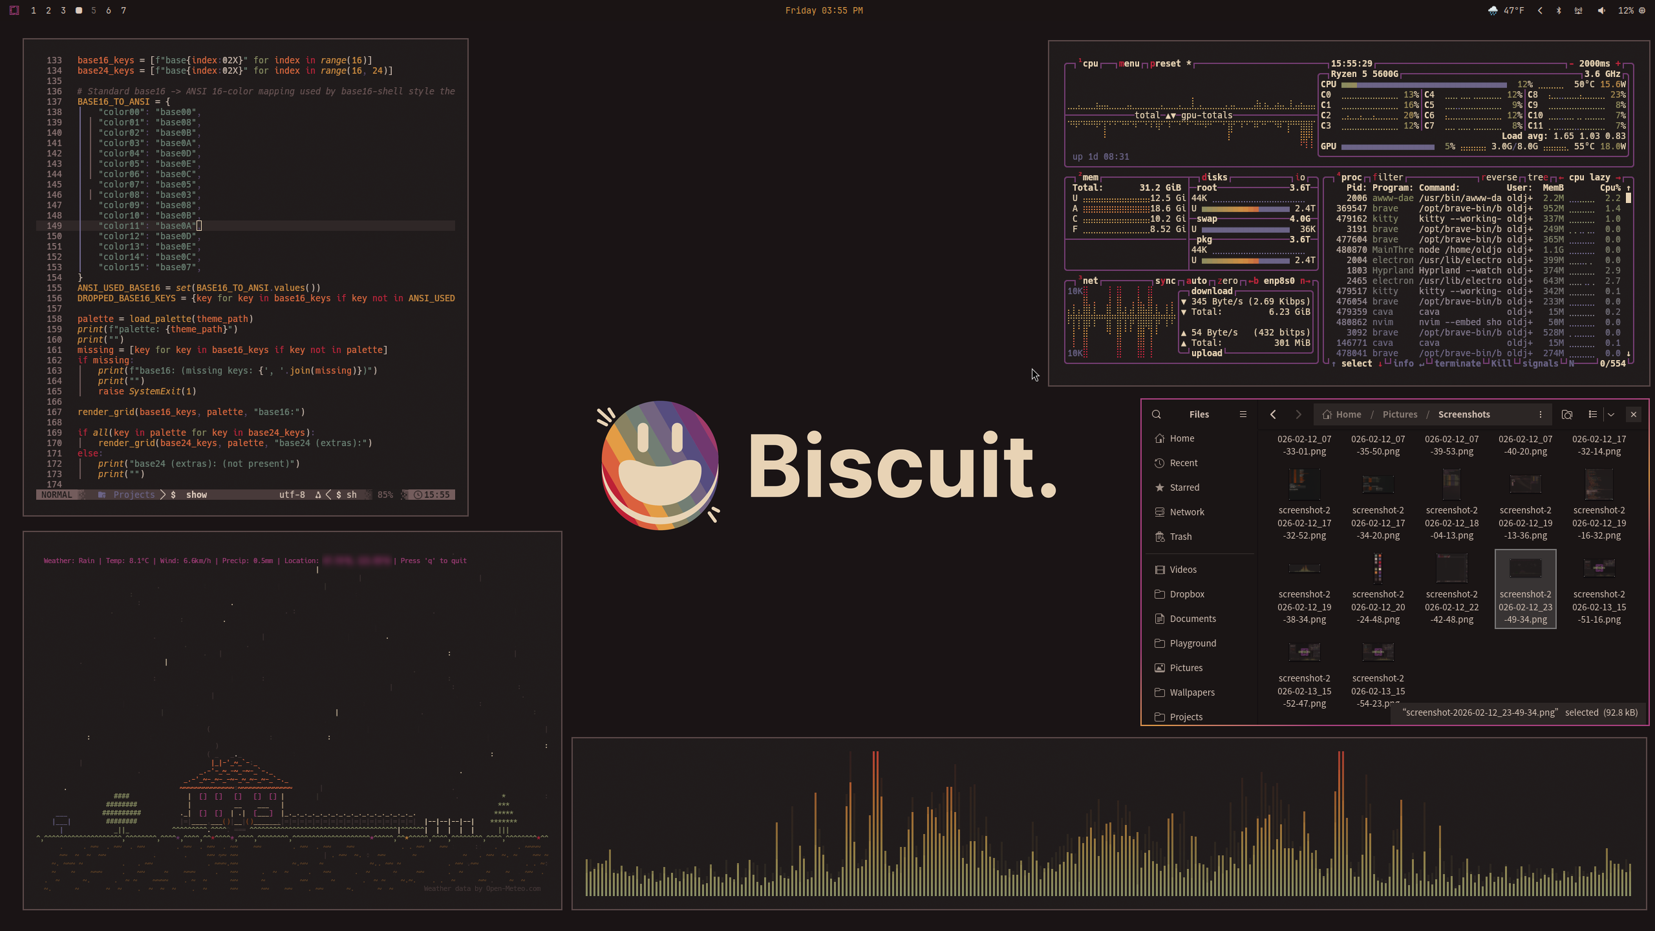Open the view options chevron in Files
1655x931 pixels.
point(1611,414)
